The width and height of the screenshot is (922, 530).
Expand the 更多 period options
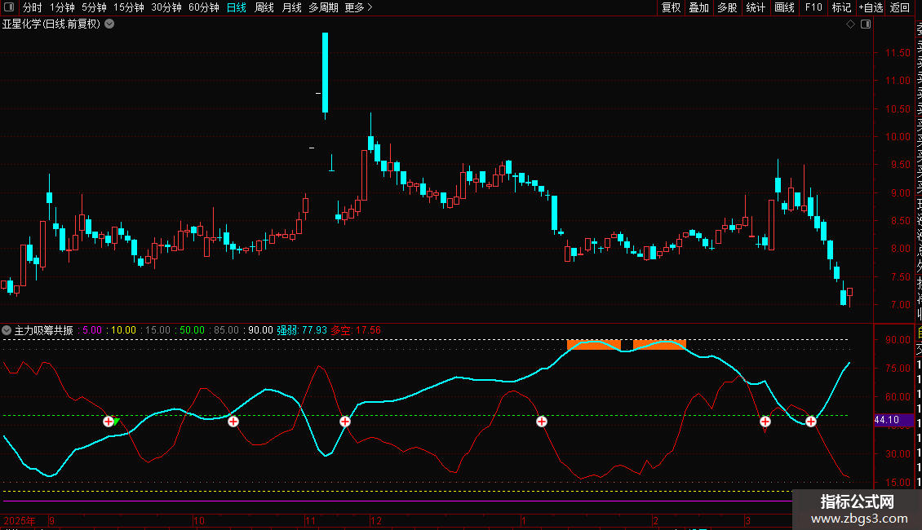click(x=359, y=7)
